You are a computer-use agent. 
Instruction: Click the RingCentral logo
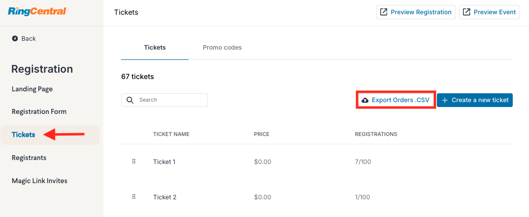point(37,11)
